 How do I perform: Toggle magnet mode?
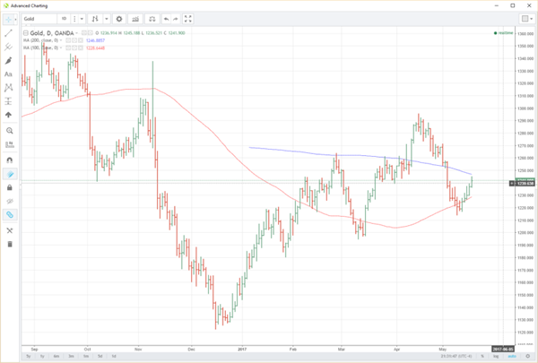pos(10,160)
